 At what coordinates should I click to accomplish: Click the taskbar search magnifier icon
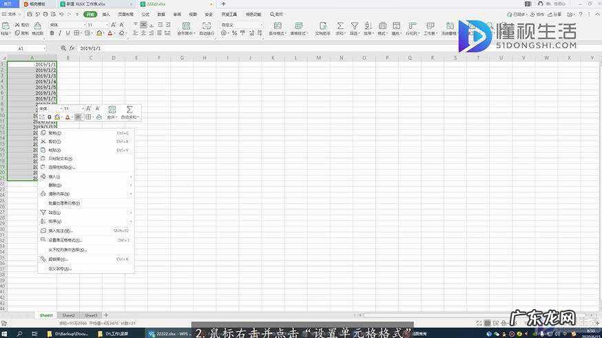19,333
